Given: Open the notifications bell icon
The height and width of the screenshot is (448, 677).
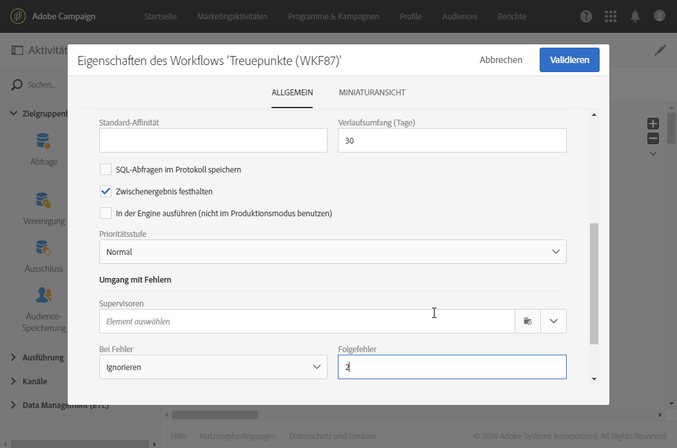Looking at the screenshot, I should 635,17.
